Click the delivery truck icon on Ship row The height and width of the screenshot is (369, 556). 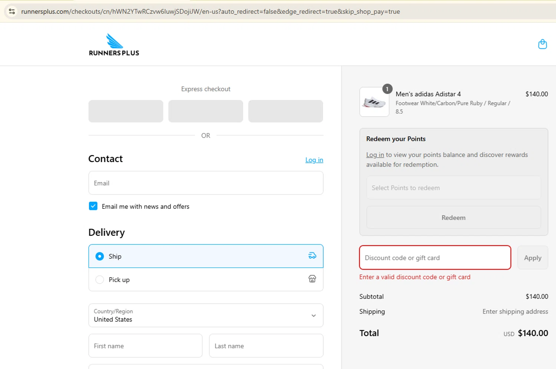[312, 256]
